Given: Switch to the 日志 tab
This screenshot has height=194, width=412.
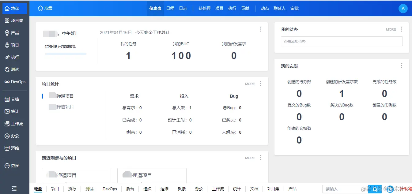Looking at the screenshot, I should point(183,8).
